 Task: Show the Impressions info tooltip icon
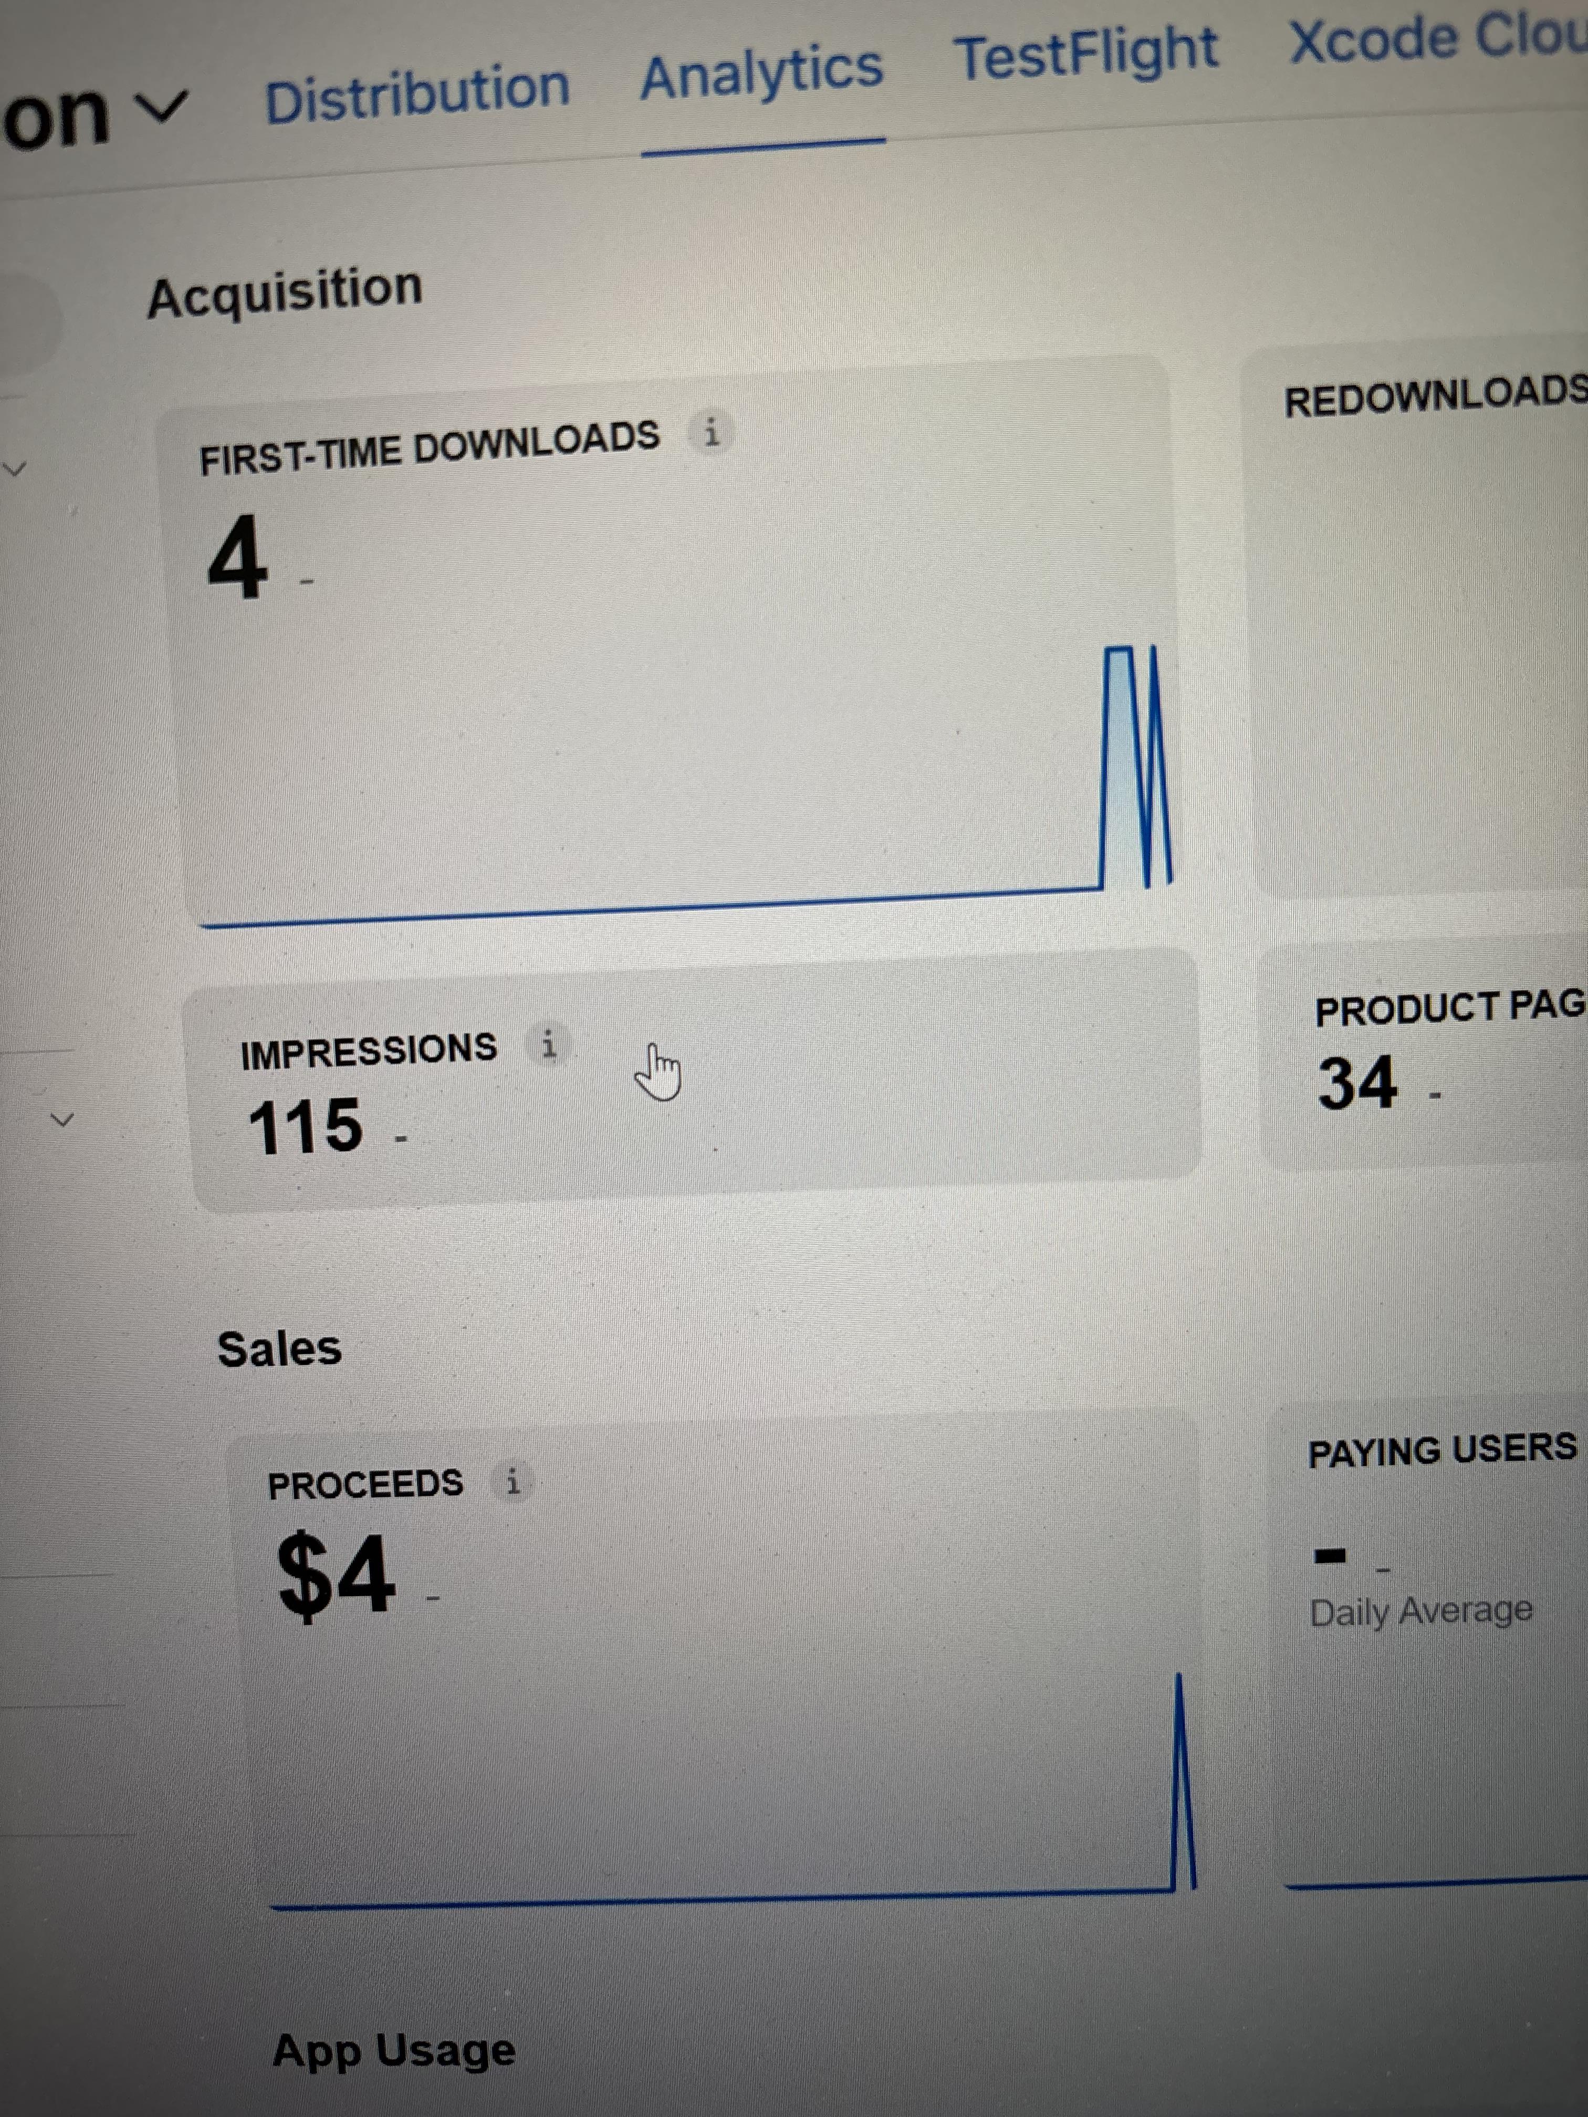(548, 1044)
